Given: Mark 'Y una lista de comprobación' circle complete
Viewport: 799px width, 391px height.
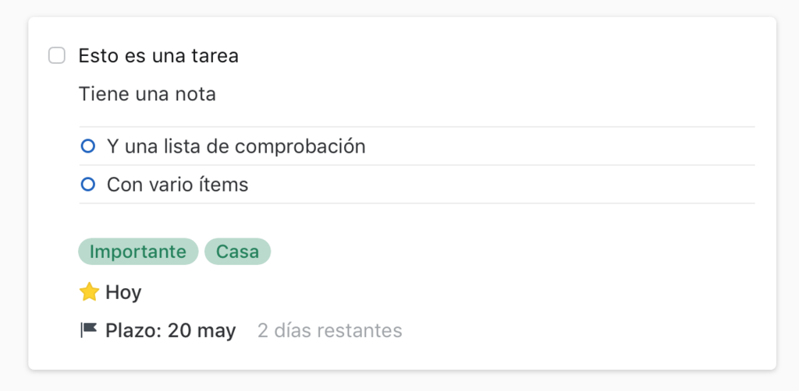Looking at the screenshot, I should 88,146.
